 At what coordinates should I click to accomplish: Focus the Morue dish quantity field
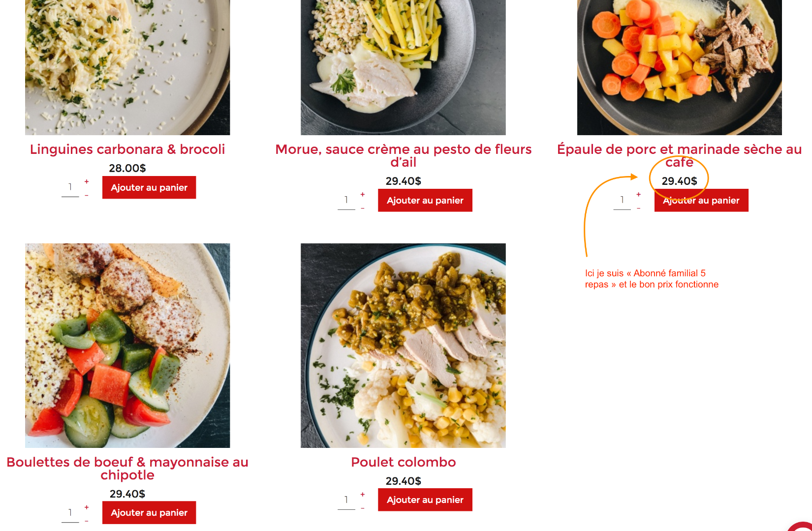[346, 200]
